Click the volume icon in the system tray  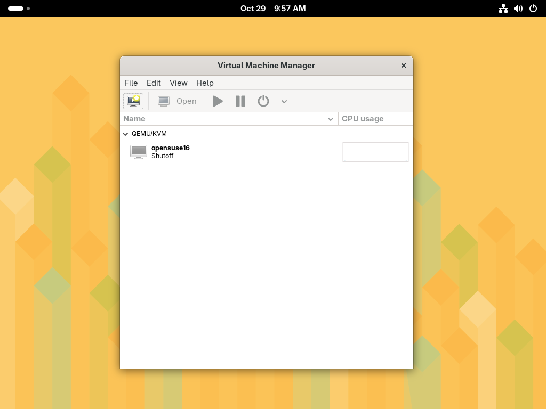pyautogui.click(x=518, y=8)
